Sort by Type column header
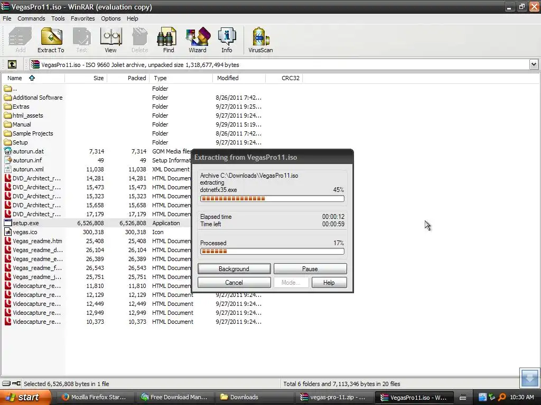Viewport: 541px width, 405px height. click(x=181, y=78)
